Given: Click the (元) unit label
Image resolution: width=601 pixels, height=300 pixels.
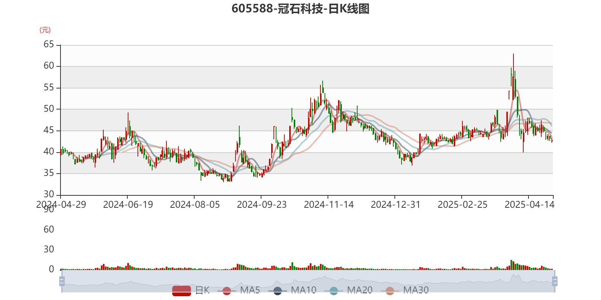Looking at the screenshot, I should click(45, 30).
